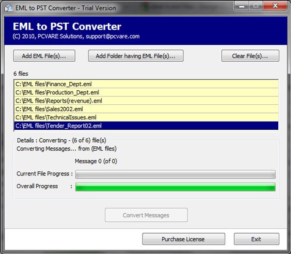The height and width of the screenshot is (254, 291).
Task: Open the Purchase License dialog
Action: pos(183,239)
